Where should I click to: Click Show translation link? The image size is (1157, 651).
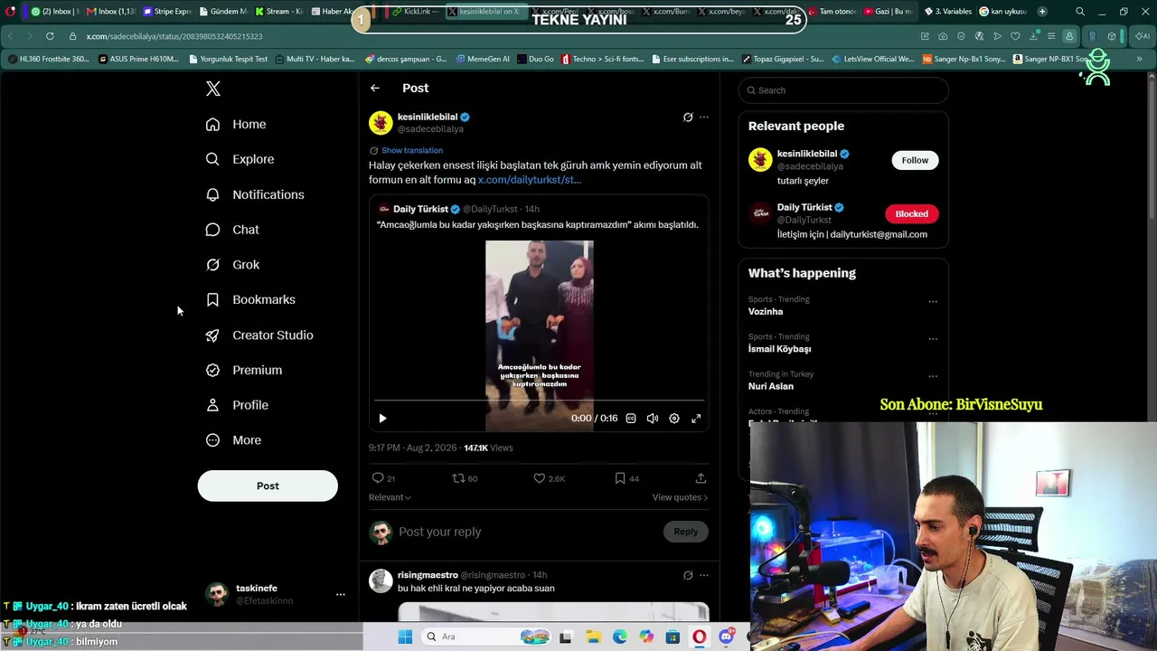(x=412, y=150)
